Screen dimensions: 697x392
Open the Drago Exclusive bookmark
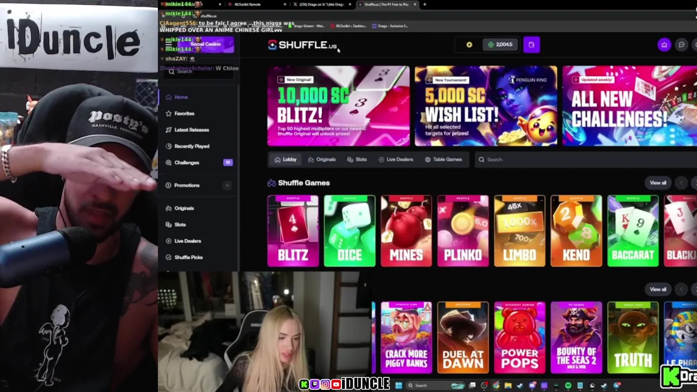[390, 26]
